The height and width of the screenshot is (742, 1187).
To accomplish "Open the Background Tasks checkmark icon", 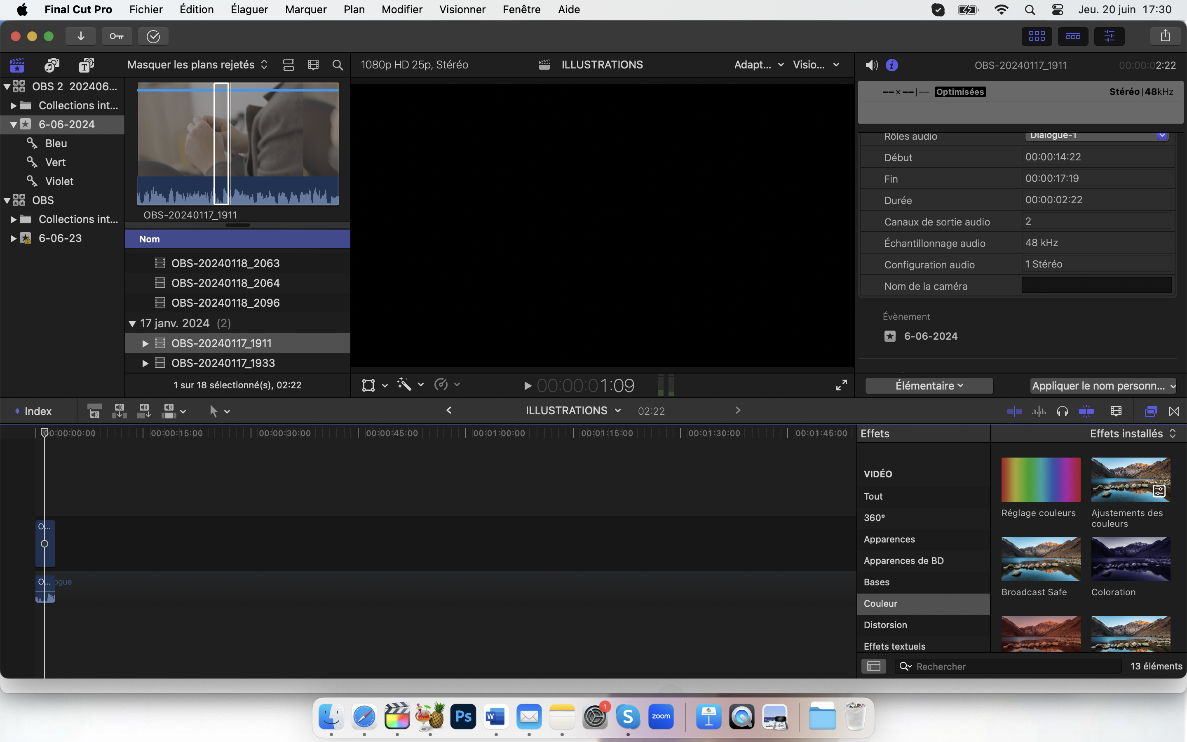I will [x=153, y=36].
